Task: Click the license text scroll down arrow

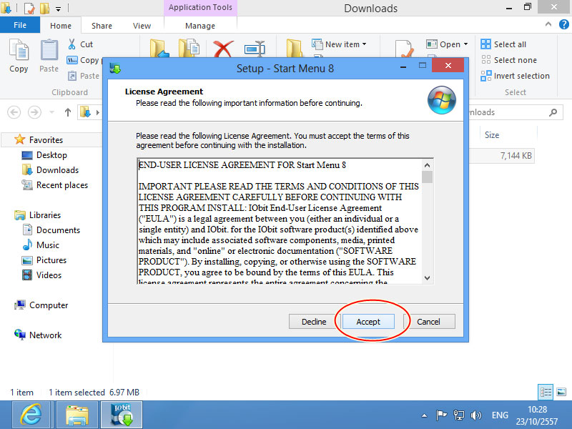Action: [427, 278]
